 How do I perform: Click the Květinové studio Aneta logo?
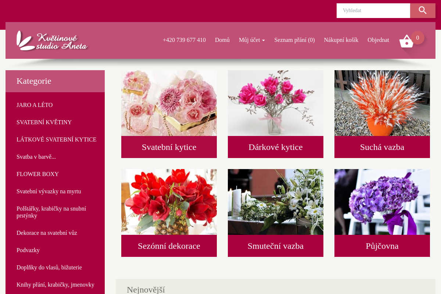(52, 40)
